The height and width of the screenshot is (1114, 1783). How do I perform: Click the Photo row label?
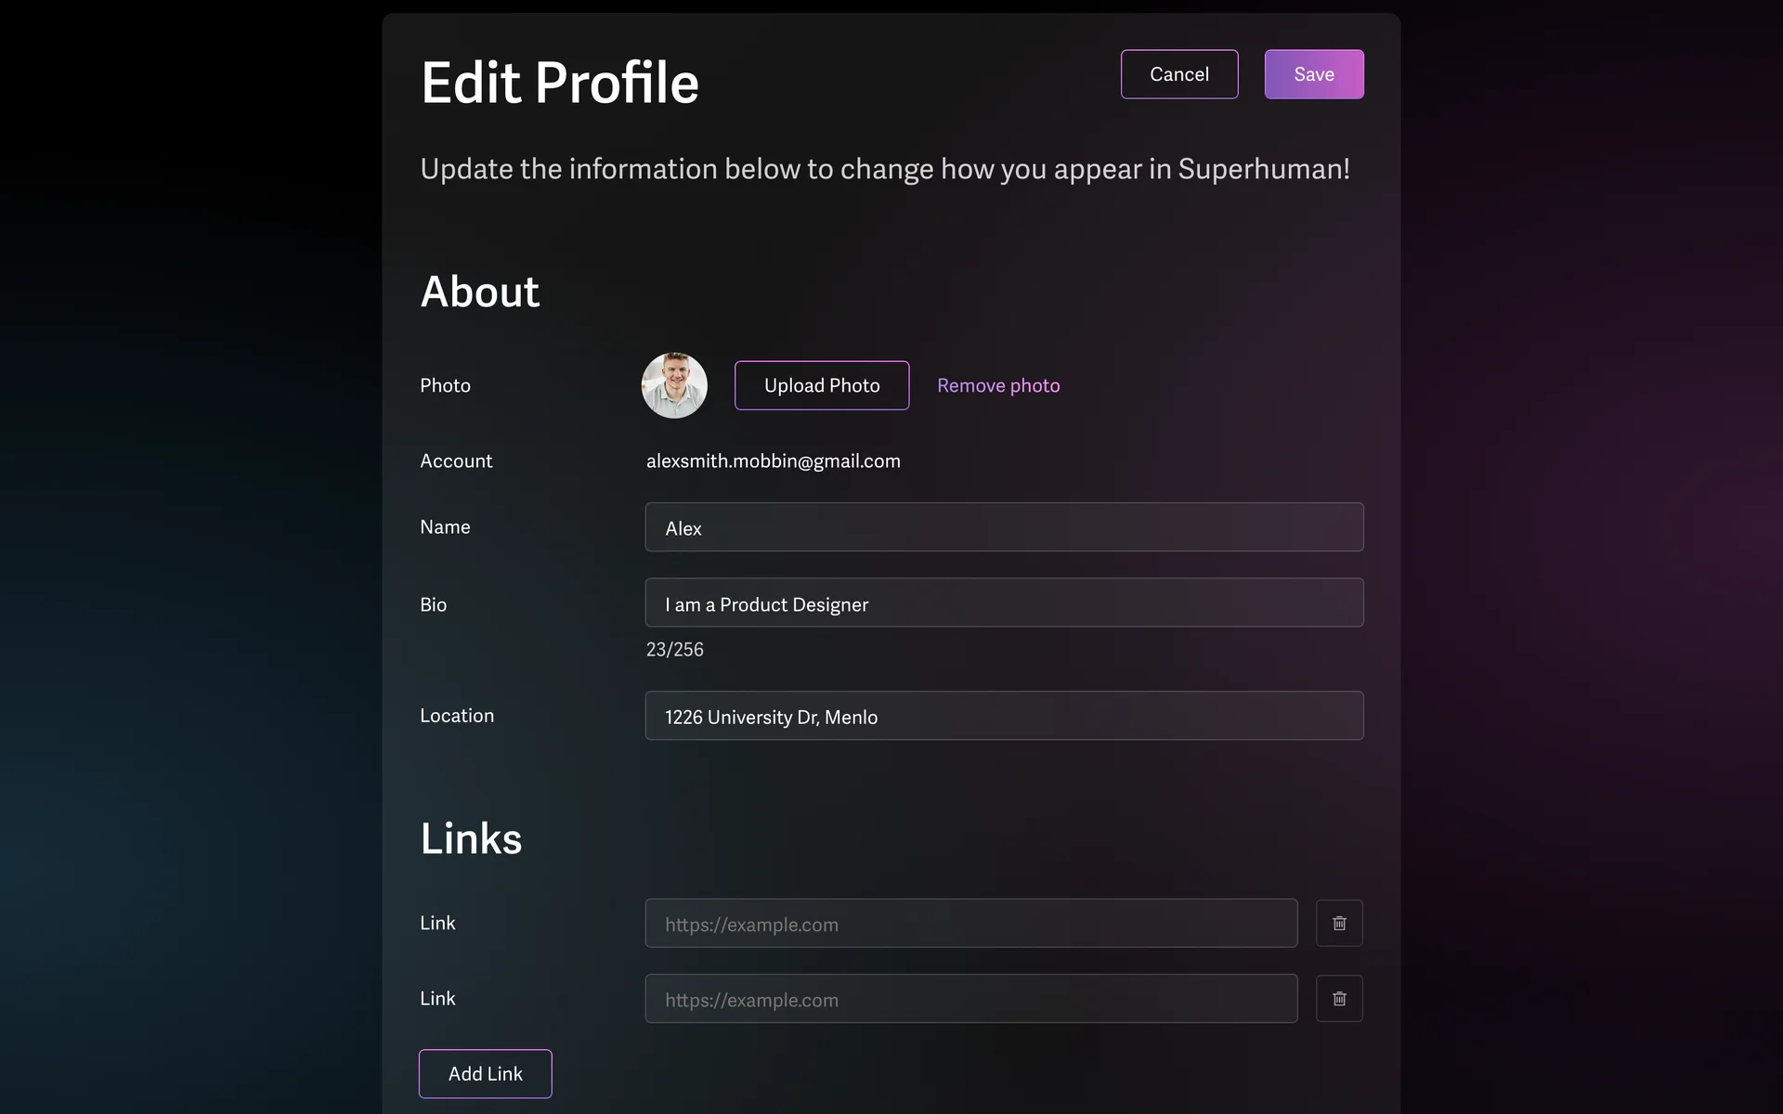445,385
